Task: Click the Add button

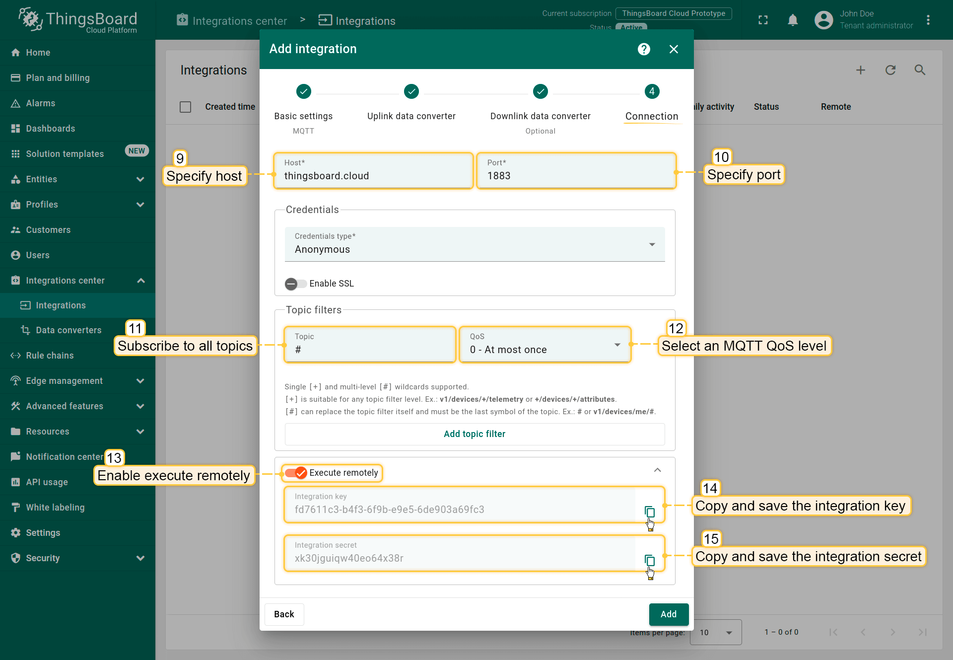Action: 668,614
